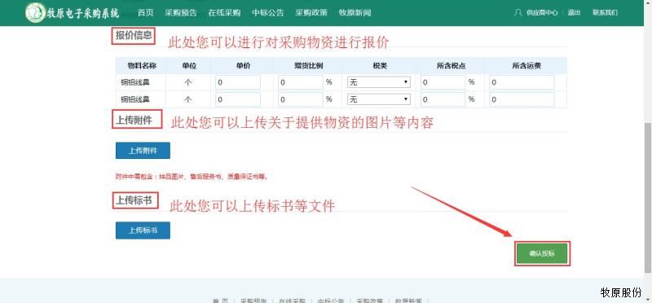Viewport: 652px width, 303px height.
Task: Click the blue 上传附件 button
Action: pyautogui.click(x=143, y=151)
